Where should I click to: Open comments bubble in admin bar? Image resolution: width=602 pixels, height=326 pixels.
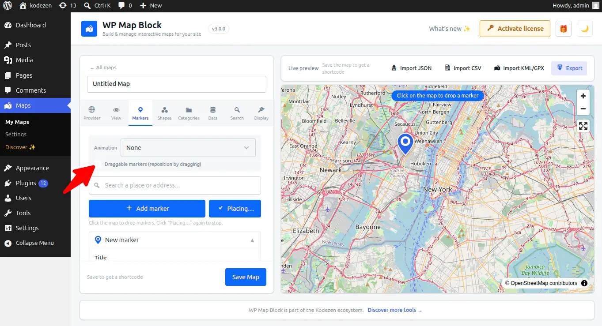coord(125,6)
